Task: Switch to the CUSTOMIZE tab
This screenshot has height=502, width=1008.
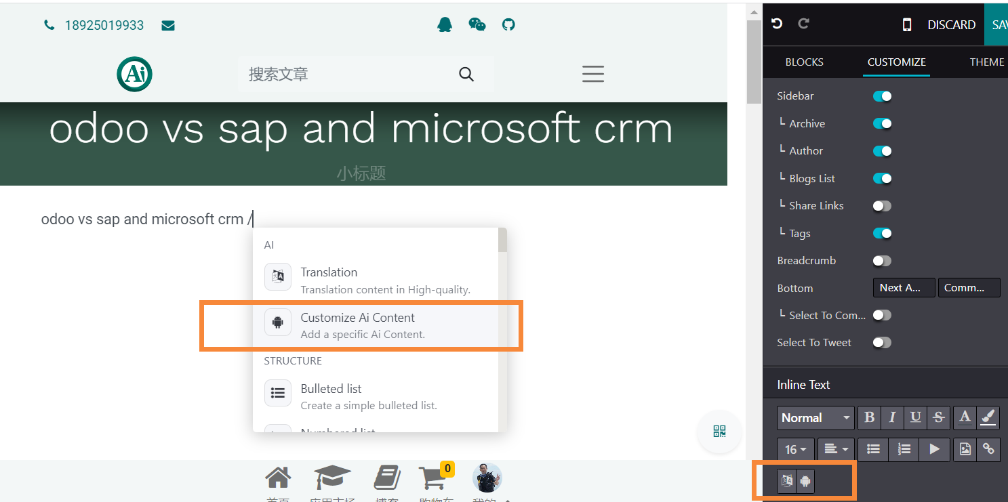Action: 896,62
